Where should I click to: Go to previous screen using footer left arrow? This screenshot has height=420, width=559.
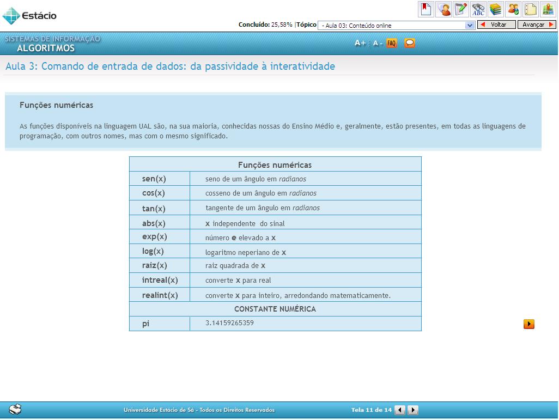400,410
